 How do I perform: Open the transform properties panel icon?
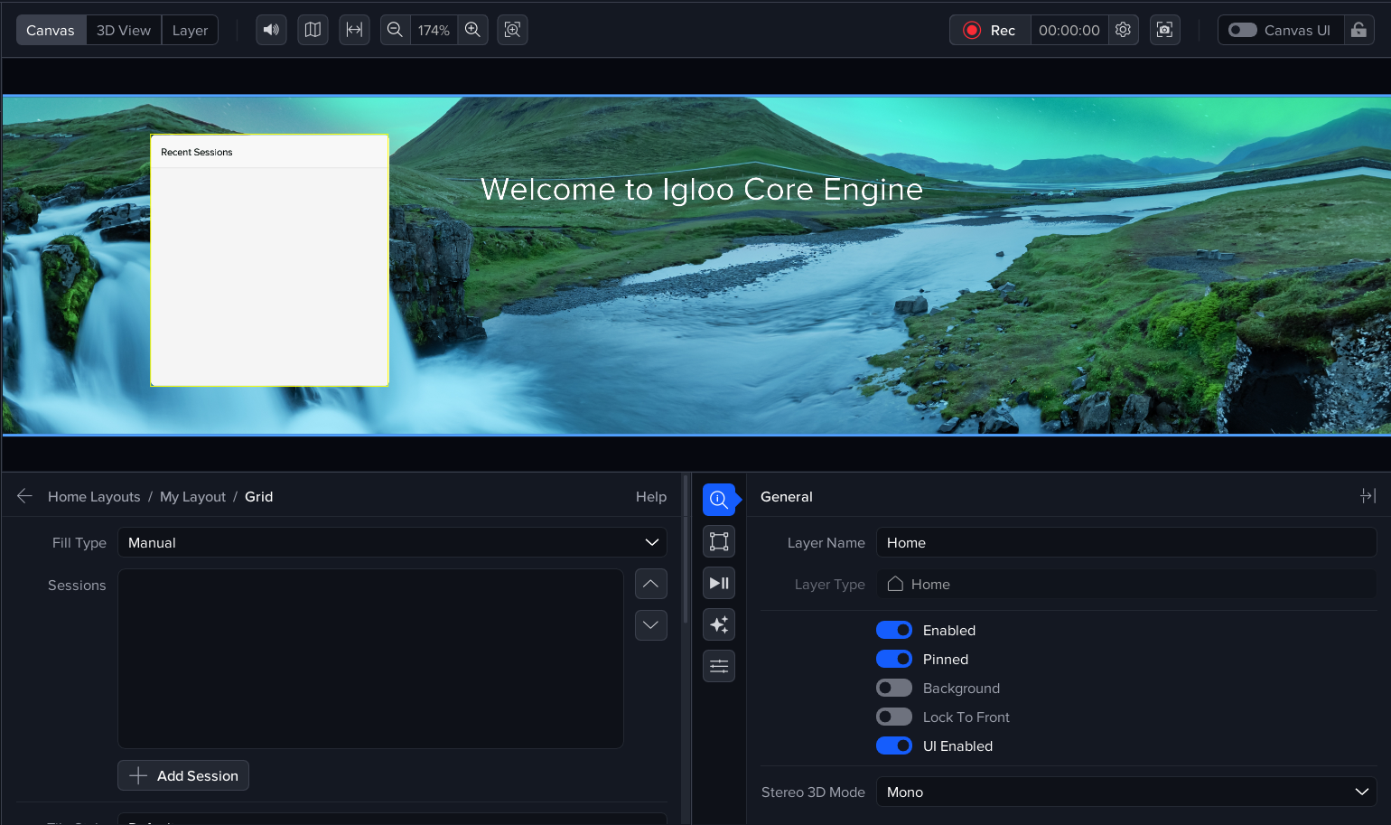click(719, 541)
